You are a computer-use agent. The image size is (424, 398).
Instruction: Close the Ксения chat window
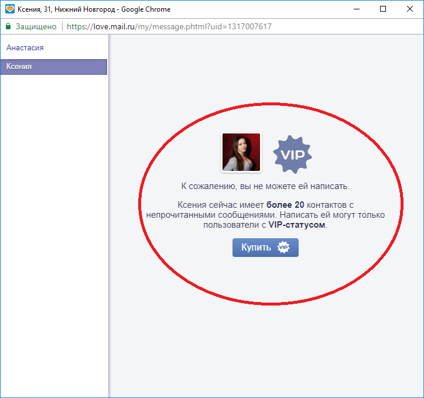(x=409, y=9)
